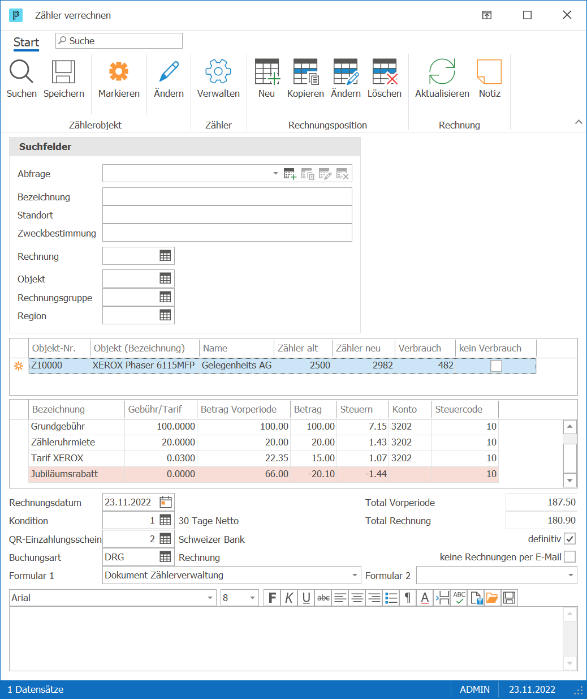The width and height of the screenshot is (587, 699).
Task: Switch to the Start ribbon tab
Action: click(26, 42)
